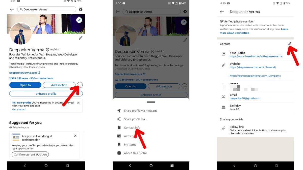
Task: Open settings gear on the middle phone screen
Action: pyautogui.click(x=185, y=12)
